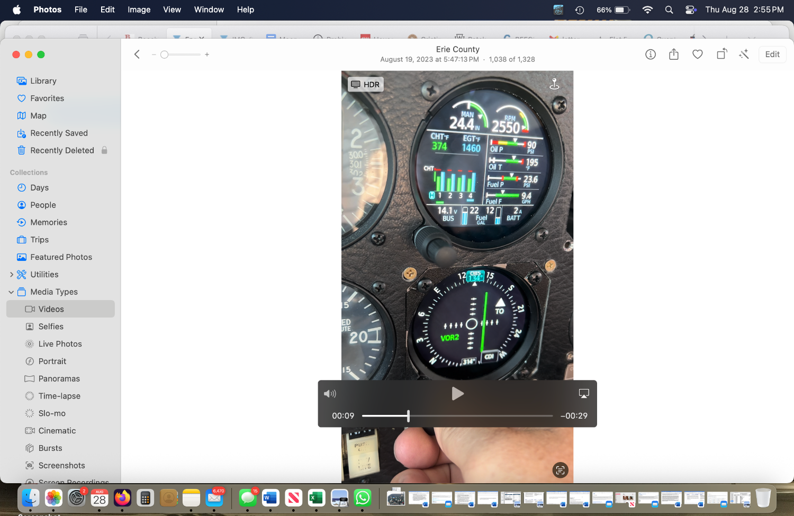This screenshot has height=516, width=794.
Task: Open Mail from the Dock
Action: pos(214,498)
